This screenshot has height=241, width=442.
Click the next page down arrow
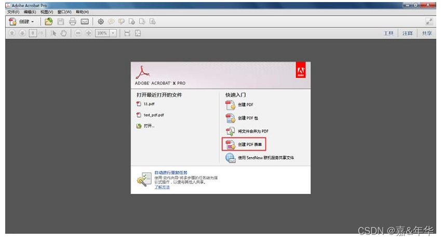[x=22, y=33]
